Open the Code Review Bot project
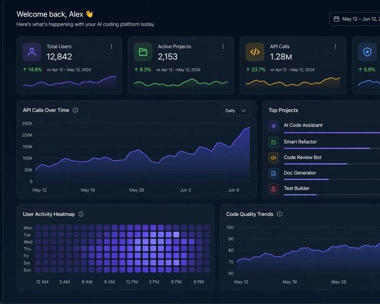Image resolution: width=380 pixels, height=304 pixels. [303, 157]
